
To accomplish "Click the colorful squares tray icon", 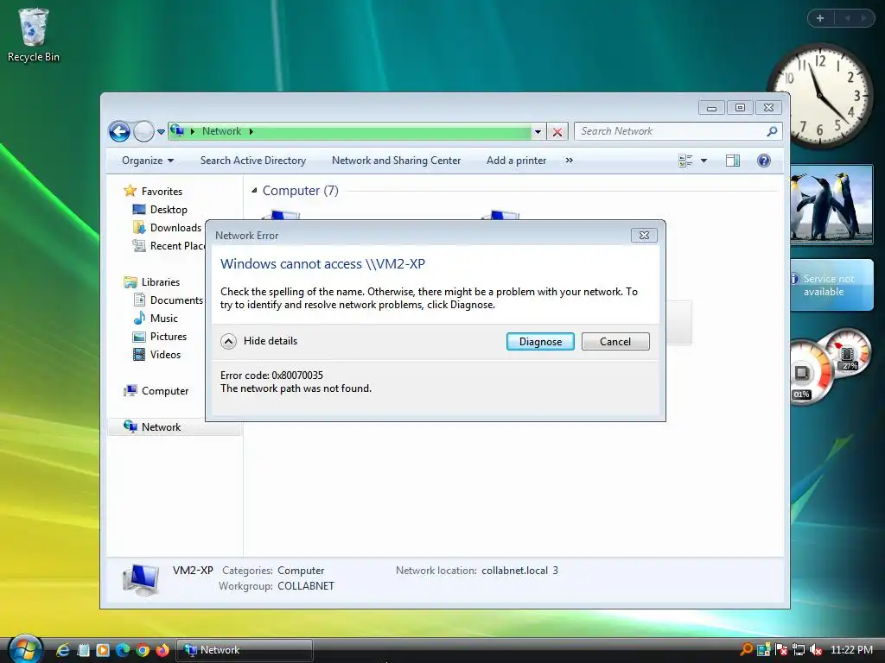I will point(764,650).
